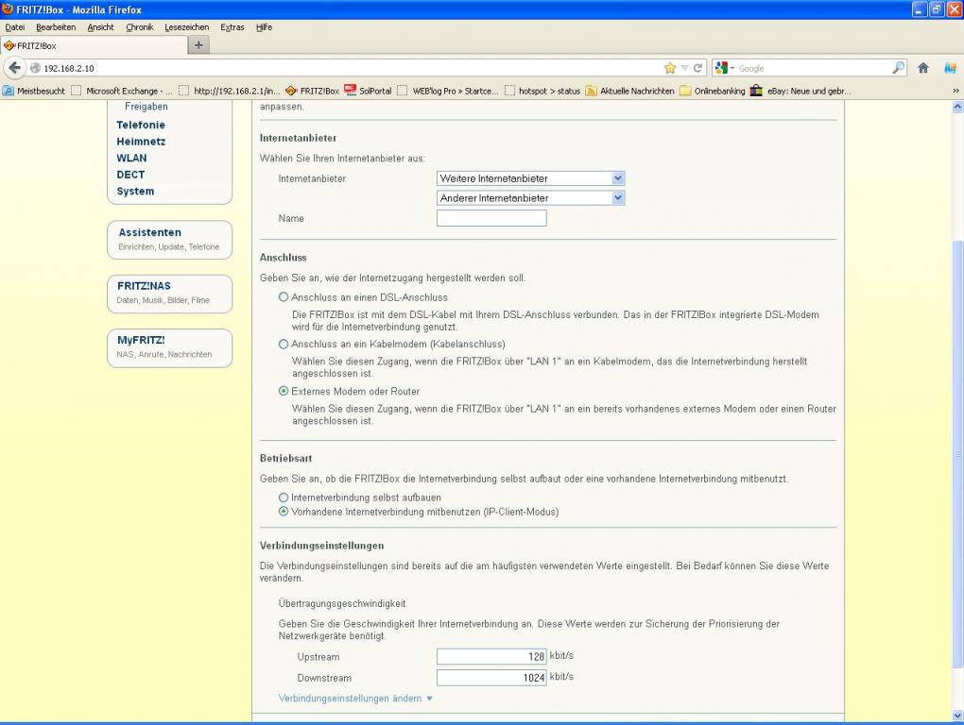This screenshot has height=725, width=964.
Task: Click the browser back arrow button
Action: [15, 68]
